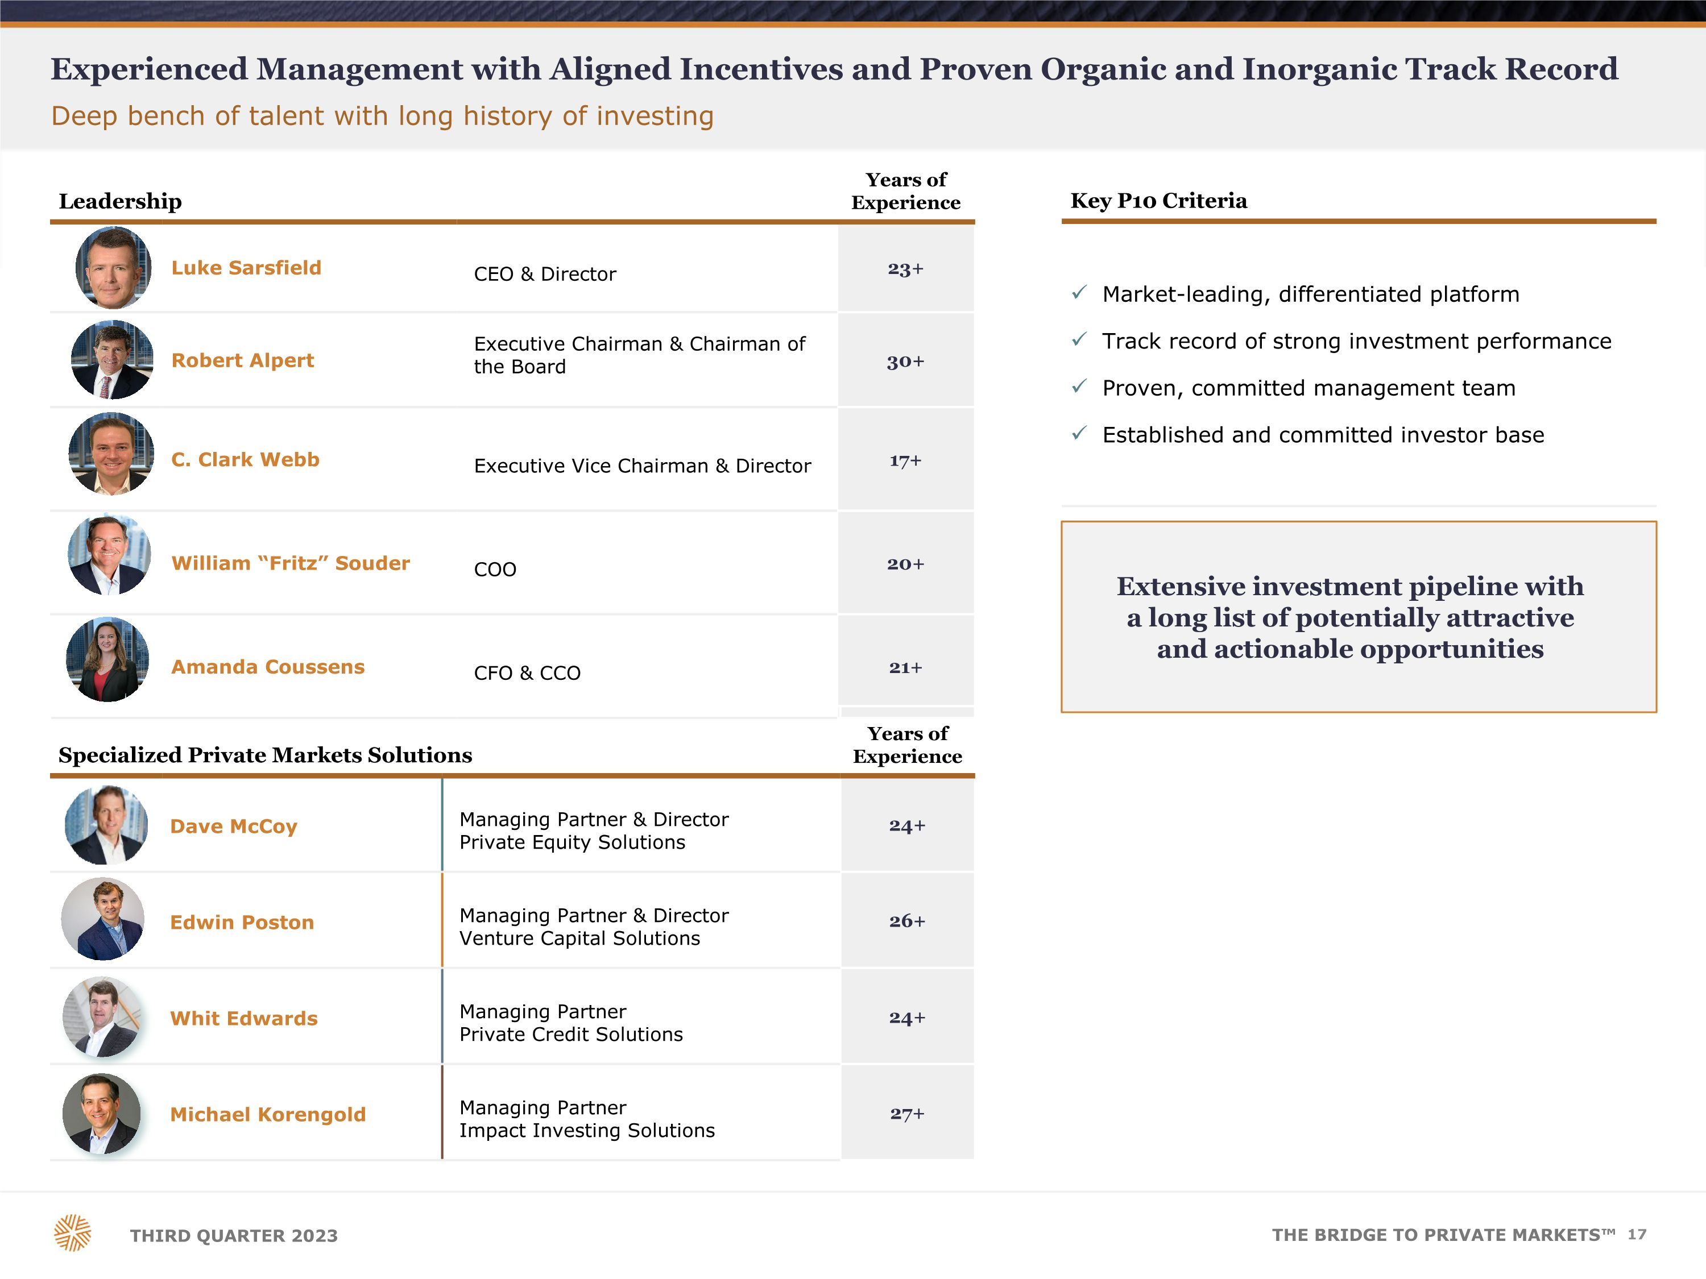
Task: Click the checkmark next to Track record of strong investment performance
Action: pyautogui.click(x=1080, y=339)
